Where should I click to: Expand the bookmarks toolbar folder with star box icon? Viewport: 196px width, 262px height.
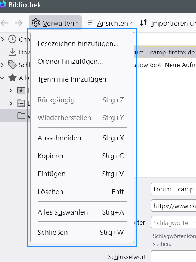(x=11, y=91)
